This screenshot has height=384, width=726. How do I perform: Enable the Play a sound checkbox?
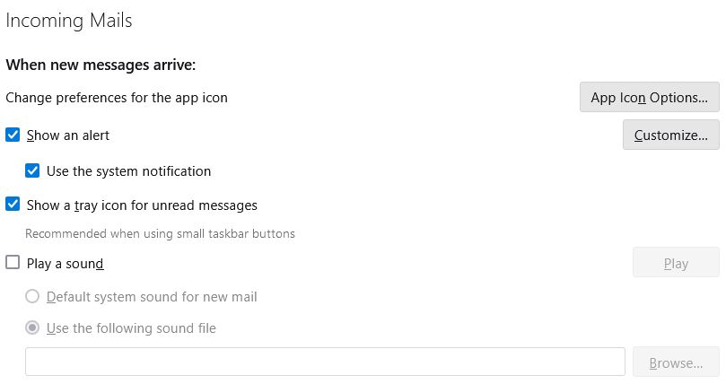coord(13,263)
